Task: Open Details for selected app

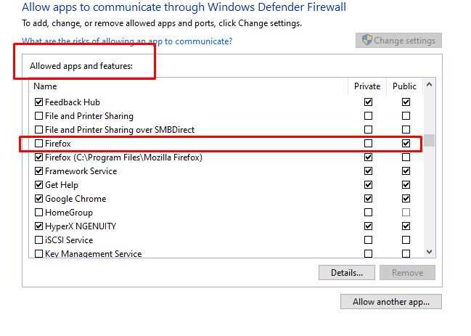Action: [347, 273]
